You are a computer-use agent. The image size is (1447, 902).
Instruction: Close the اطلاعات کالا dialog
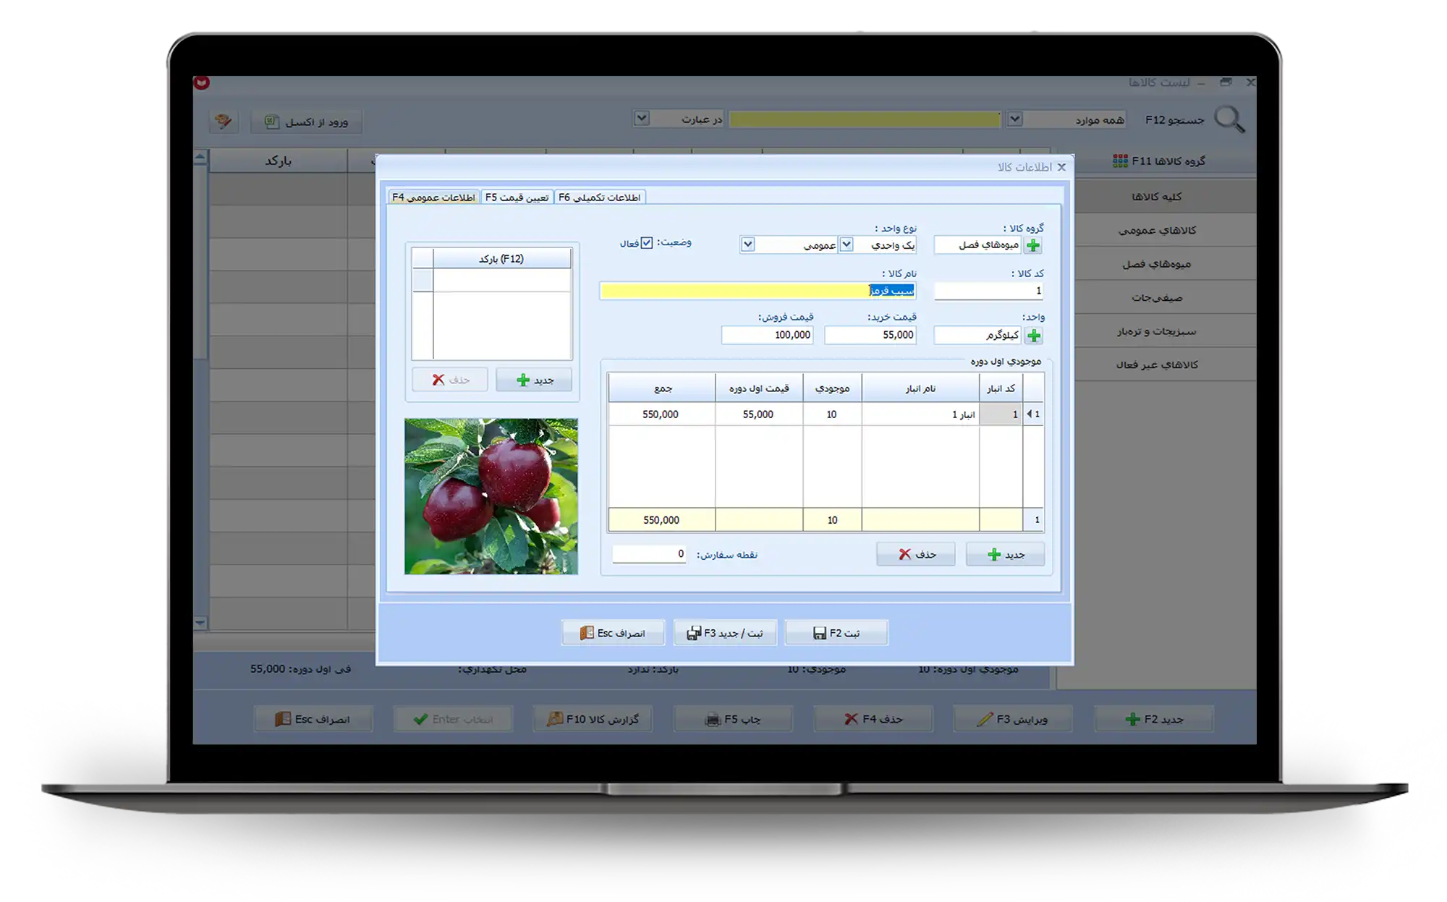[1061, 167]
